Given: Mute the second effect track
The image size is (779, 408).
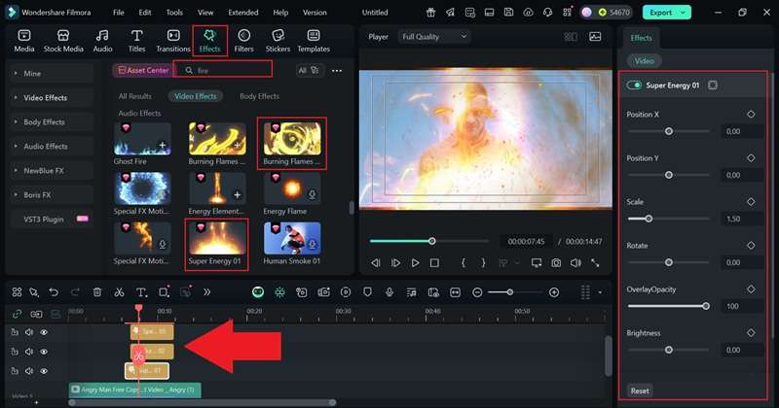Looking at the screenshot, I should [29, 352].
